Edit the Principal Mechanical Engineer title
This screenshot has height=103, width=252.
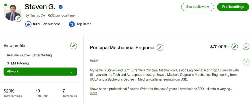click(x=160, y=47)
